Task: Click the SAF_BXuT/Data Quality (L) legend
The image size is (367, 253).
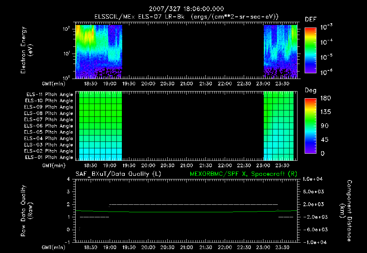Action: coord(118,174)
